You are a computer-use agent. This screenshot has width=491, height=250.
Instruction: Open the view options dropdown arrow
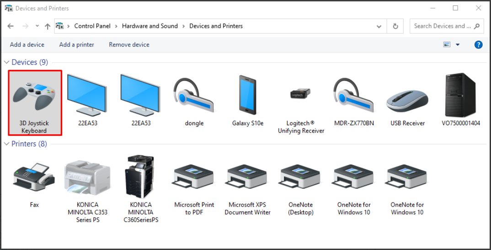[x=458, y=45]
